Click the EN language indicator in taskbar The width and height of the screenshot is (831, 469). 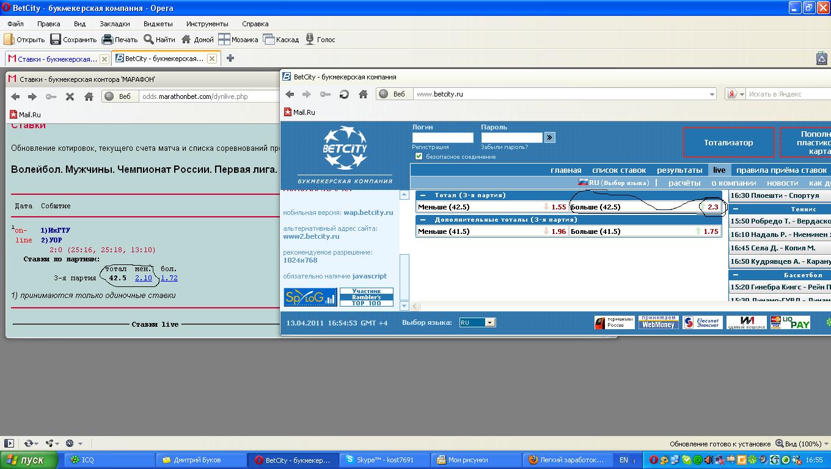tap(624, 460)
